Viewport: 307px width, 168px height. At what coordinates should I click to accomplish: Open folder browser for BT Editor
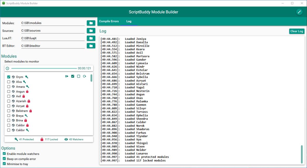coord(91,46)
